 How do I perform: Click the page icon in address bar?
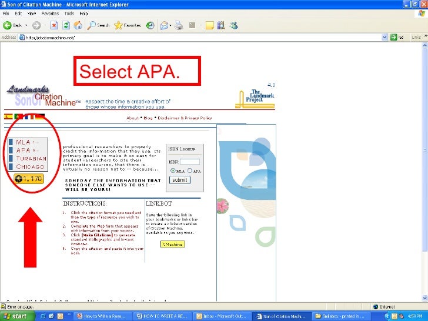pyautogui.click(x=22, y=38)
